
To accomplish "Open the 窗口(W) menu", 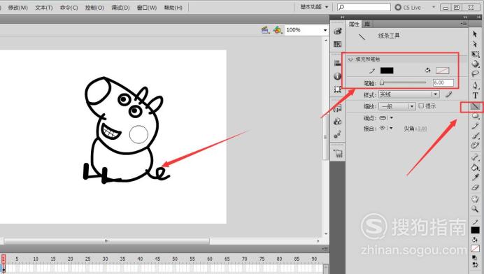I will (x=147, y=8).
